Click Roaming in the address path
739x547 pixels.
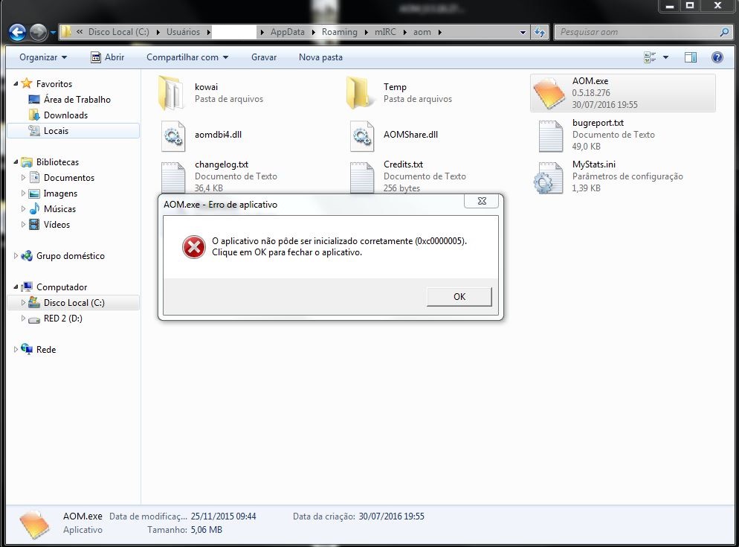tap(339, 32)
